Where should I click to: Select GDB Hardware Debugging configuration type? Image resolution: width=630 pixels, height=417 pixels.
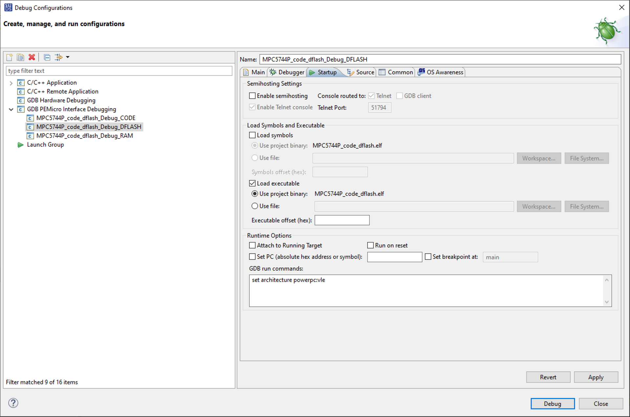tap(61, 100)
